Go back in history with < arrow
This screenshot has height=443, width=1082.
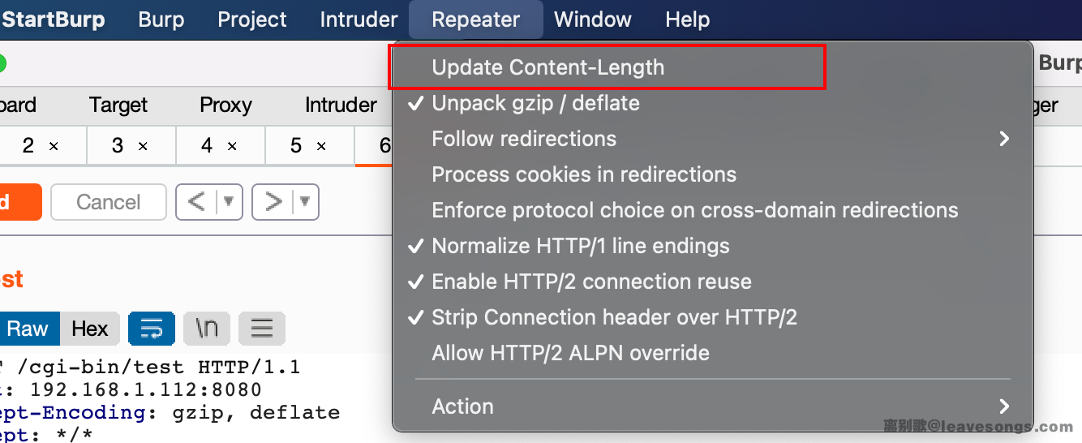coord(196,202)
